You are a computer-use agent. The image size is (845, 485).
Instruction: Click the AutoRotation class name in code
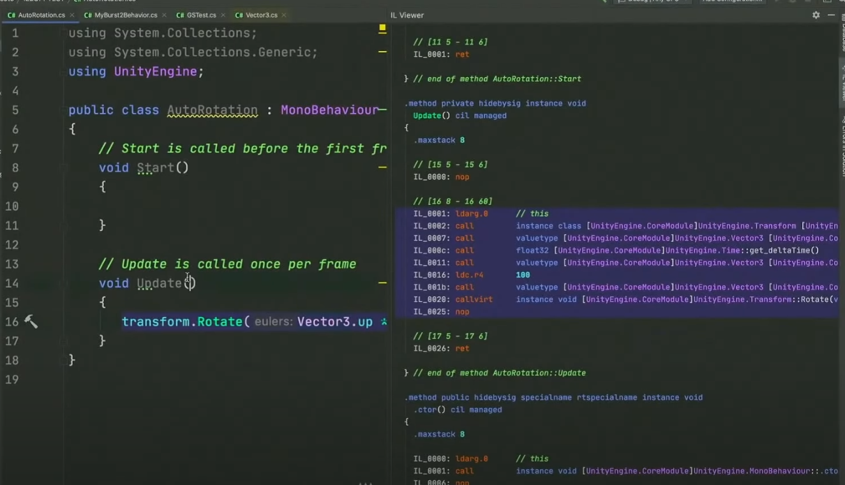(213, 110)
